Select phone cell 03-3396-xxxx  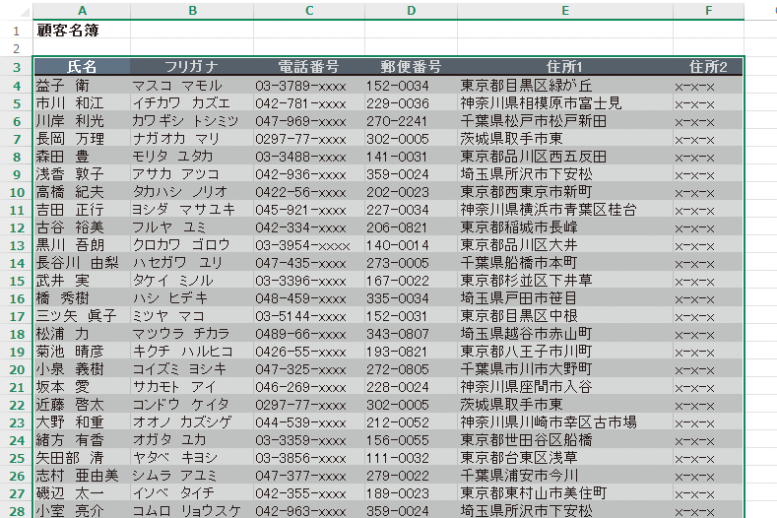(309, 281)
